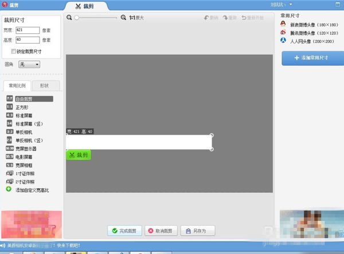This screenshot has width=344, height=254.
Task: Click the 美拍相机 download announcement text
Action: pos(44,245)
